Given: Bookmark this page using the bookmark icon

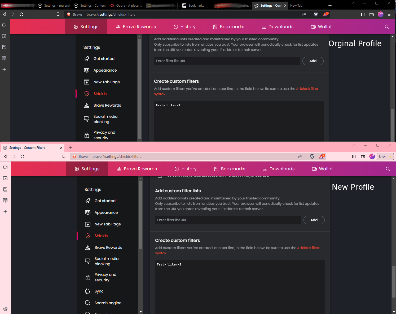Looking at the screenshot, I should [x=58, y=14].
